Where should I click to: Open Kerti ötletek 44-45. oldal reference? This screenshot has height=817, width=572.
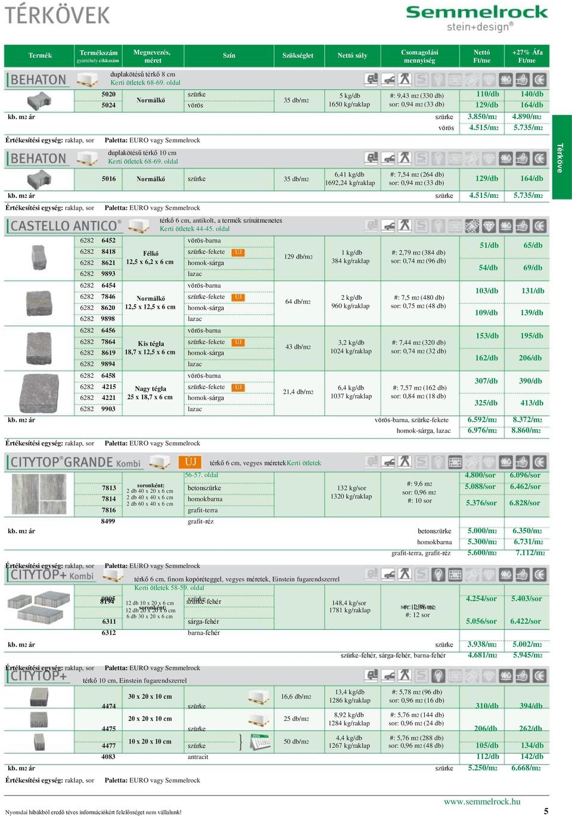tap(194, 229)
